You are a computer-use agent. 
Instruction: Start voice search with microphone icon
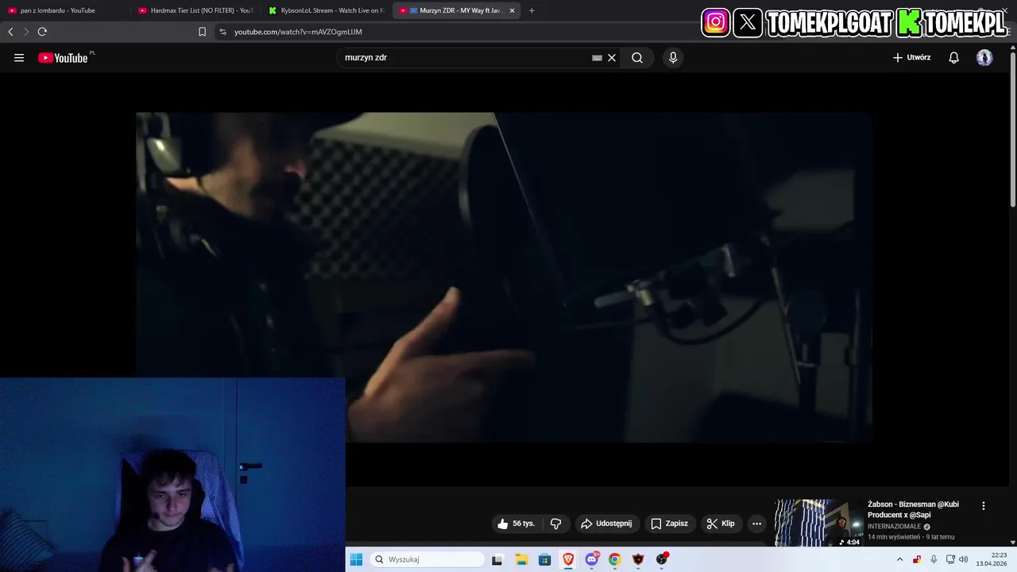point(673,58)
